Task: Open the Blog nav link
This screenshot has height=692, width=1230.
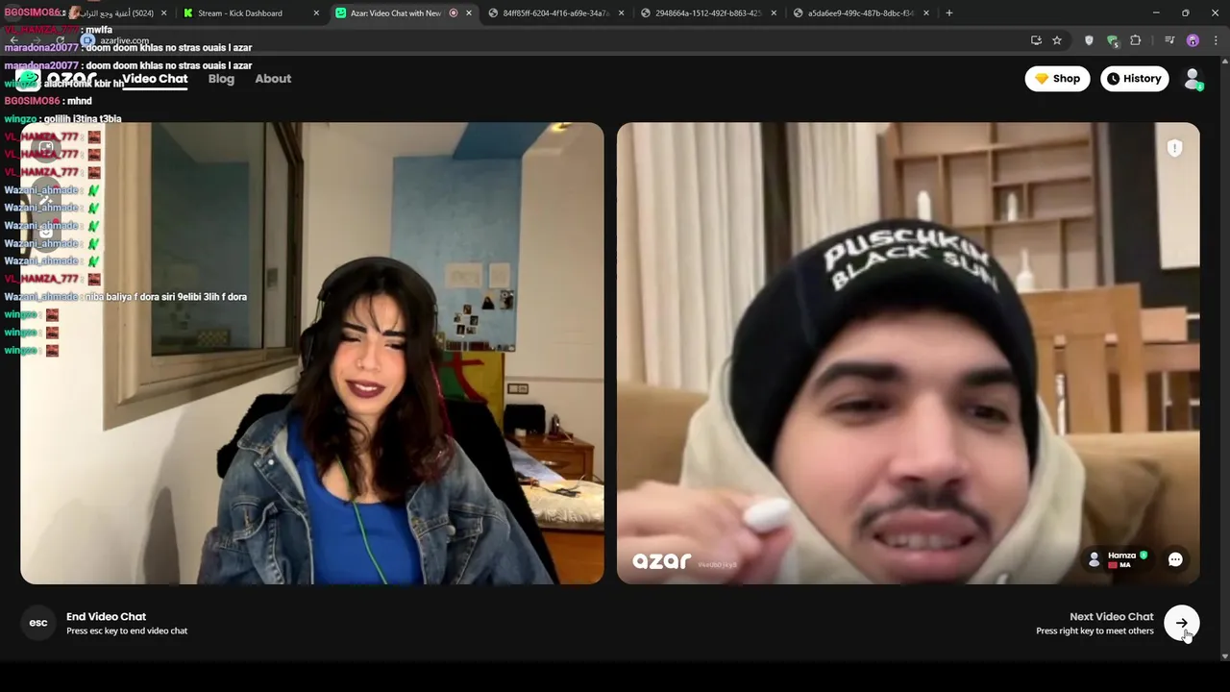Action: pyautogui.click(x=221, y=79)
